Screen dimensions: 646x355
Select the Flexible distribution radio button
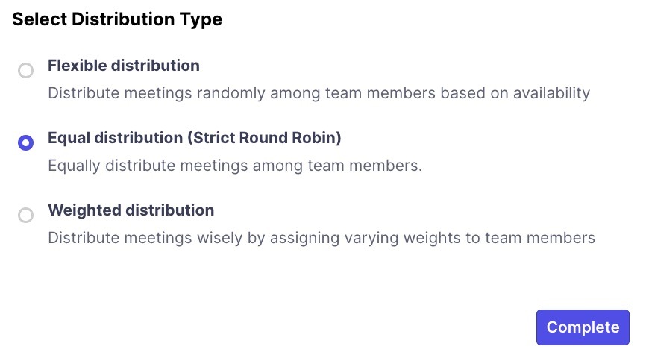[x=25, y=71]
